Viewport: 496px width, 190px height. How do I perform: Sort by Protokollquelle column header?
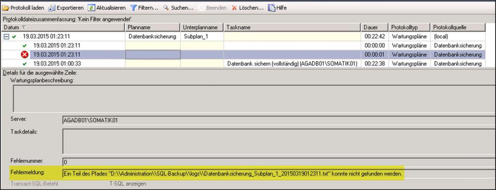coord(458,28)
